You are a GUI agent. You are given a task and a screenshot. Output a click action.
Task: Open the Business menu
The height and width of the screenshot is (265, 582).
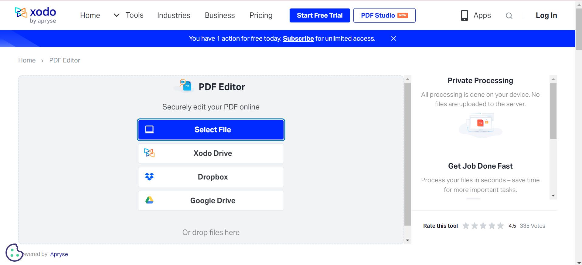(220, 15)
